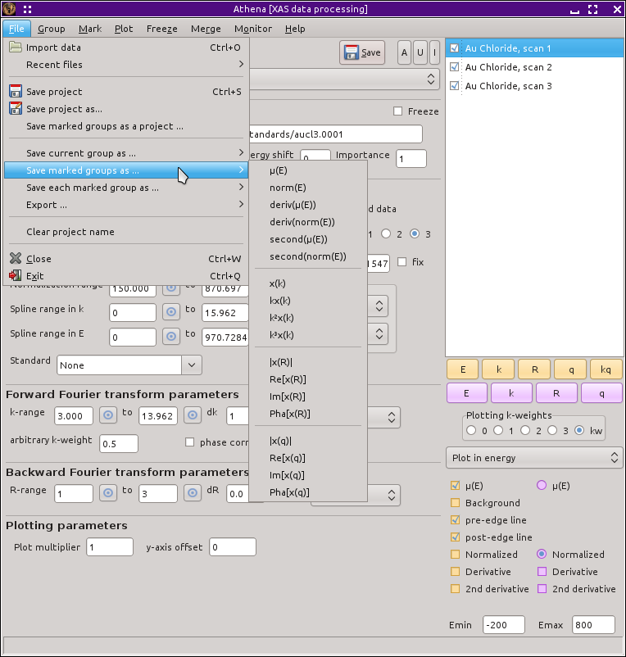
Task: Plot current group in k (orange k)
Action: [x=499, y=369]
